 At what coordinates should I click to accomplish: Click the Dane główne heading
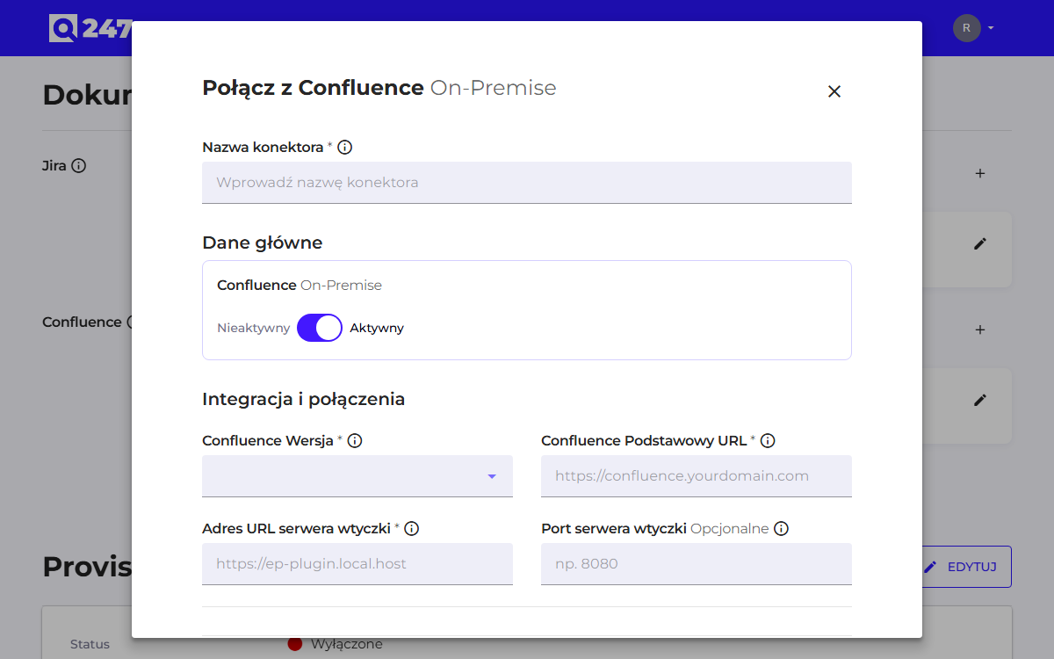point(263,243)
